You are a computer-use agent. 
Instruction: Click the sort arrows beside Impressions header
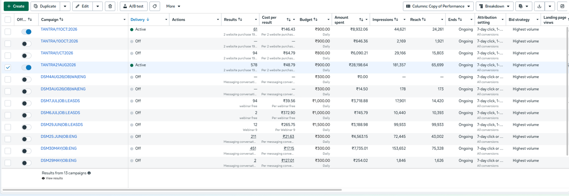tap(396, 20)
